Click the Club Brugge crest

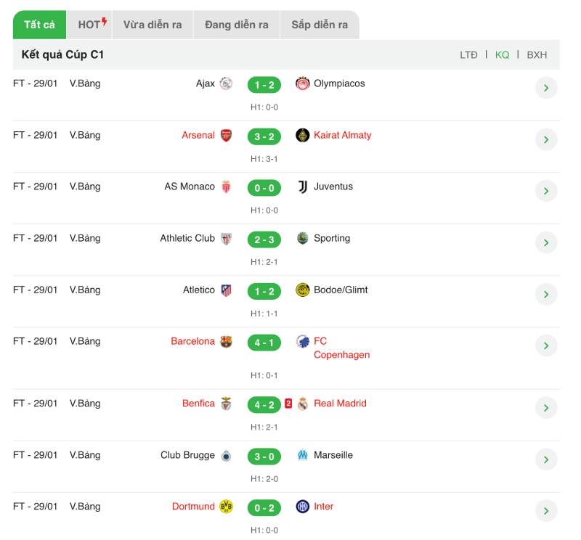[x=226, y=455]
